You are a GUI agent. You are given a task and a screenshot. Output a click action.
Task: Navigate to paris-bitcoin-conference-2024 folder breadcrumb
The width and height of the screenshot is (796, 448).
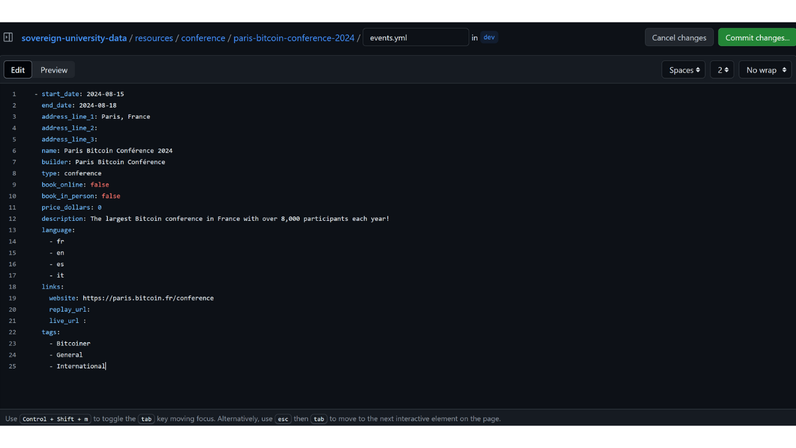(294, 38)
